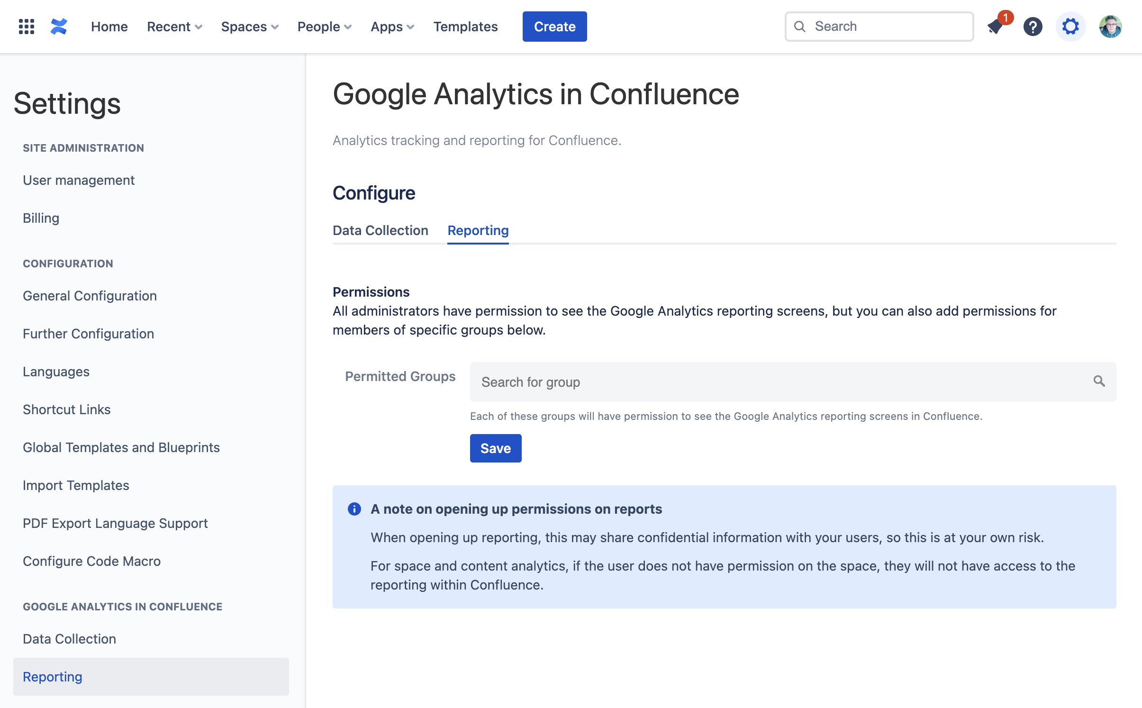Save the permitted groups settings
Screen dimensions: 1142x708
point(495,448)
